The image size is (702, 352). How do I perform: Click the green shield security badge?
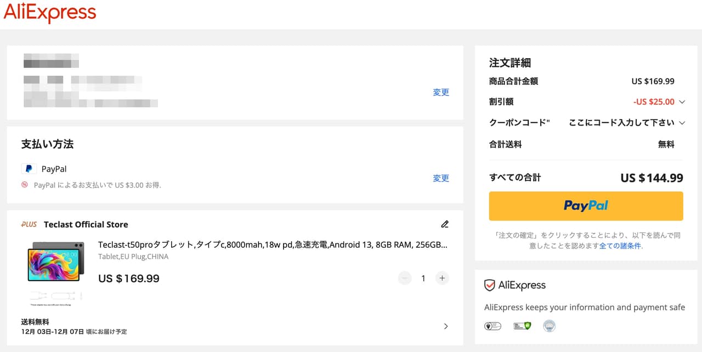click(x=522, y=326)
